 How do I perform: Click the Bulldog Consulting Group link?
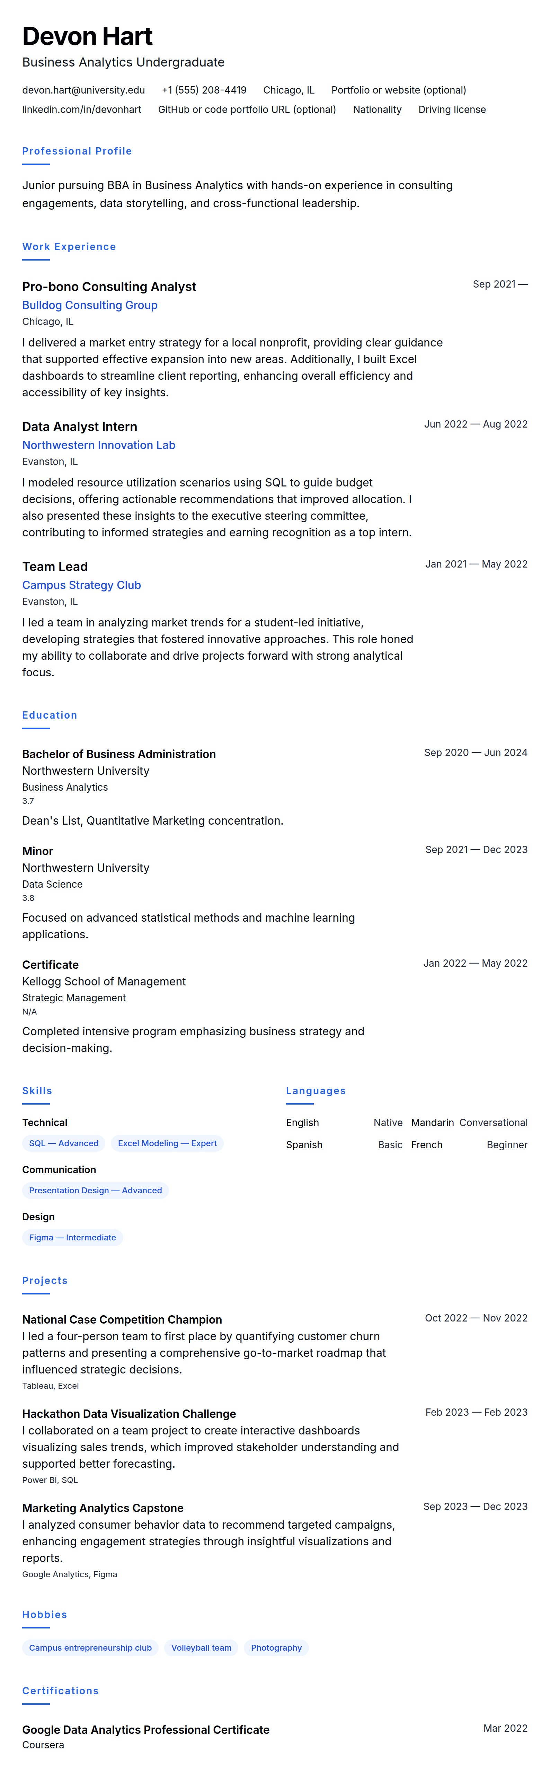[x=89, y=305]
